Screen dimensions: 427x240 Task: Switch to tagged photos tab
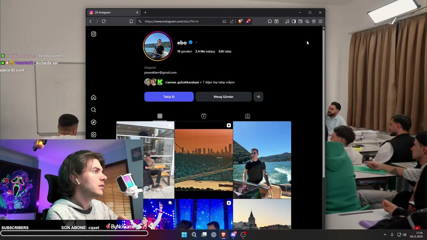tap(248, 116)
